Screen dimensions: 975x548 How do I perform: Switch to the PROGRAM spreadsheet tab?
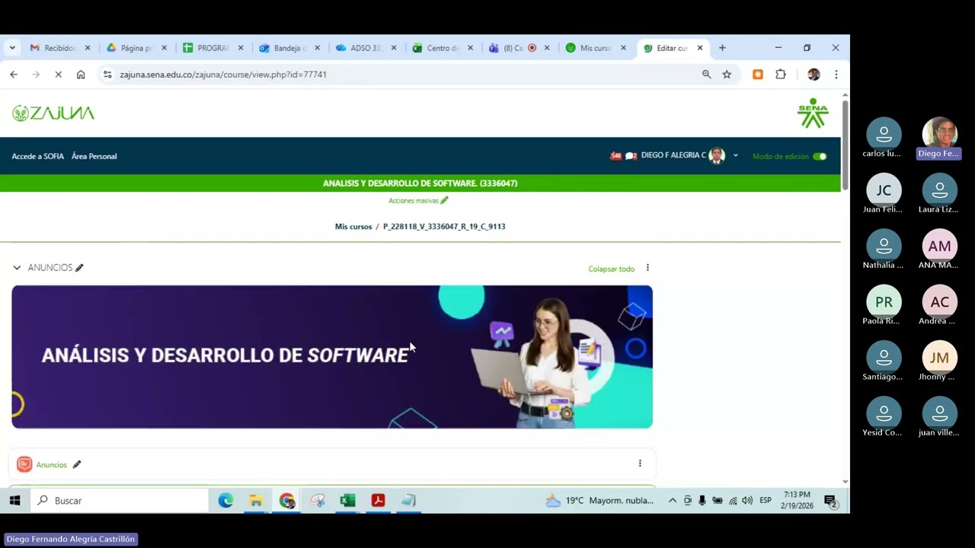point(213,48)
